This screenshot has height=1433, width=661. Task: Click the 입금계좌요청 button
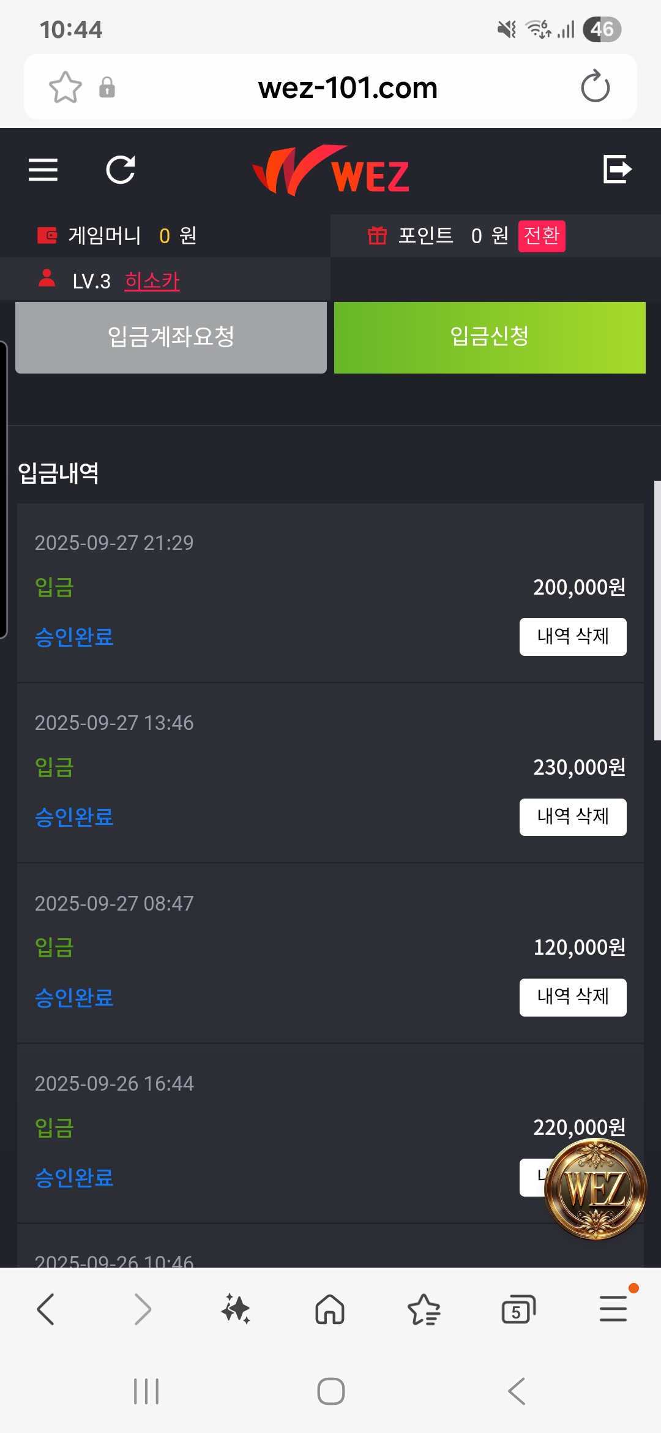pyautogui.click(x=171, y=337)
